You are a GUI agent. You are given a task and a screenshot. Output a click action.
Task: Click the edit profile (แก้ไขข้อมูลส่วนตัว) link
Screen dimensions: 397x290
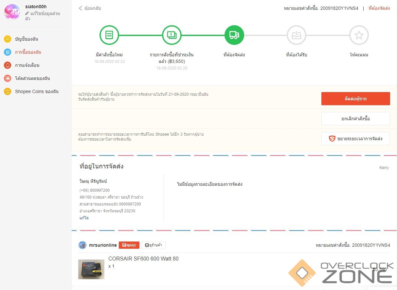pos(43,16)
